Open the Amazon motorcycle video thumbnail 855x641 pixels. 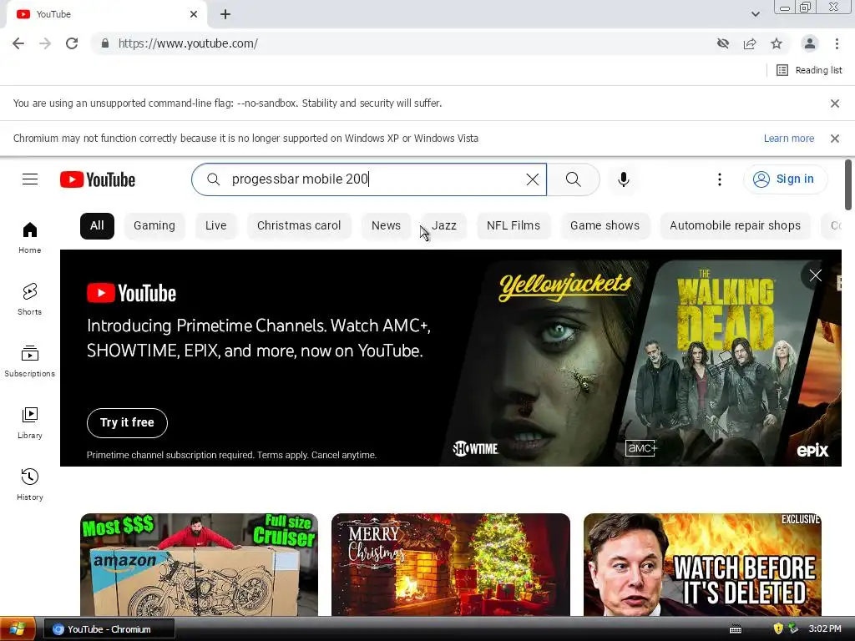click(199, 565)
